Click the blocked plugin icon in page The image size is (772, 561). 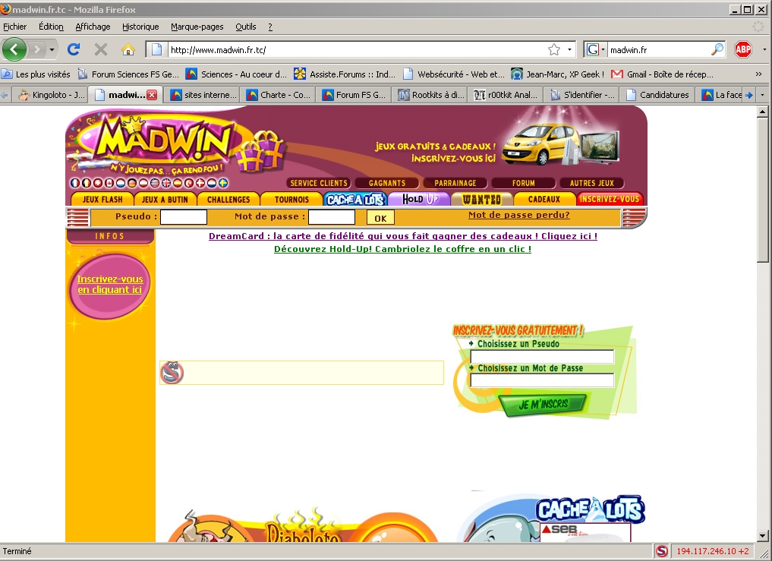pos(172,373)
